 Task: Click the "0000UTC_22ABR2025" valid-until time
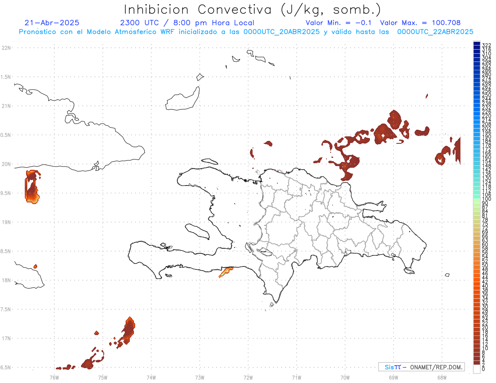tap(435, 31)
